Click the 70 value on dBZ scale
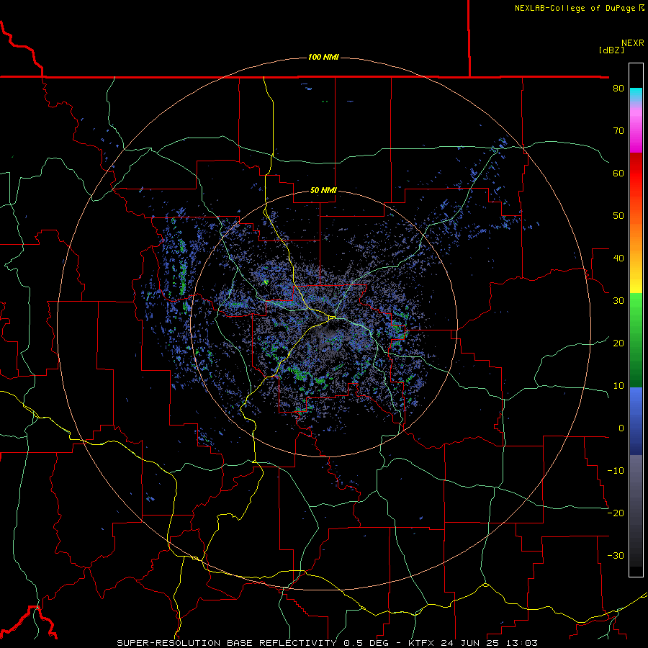Image resolution: width=648 pixels, height=648 pixels. [618, 131]
